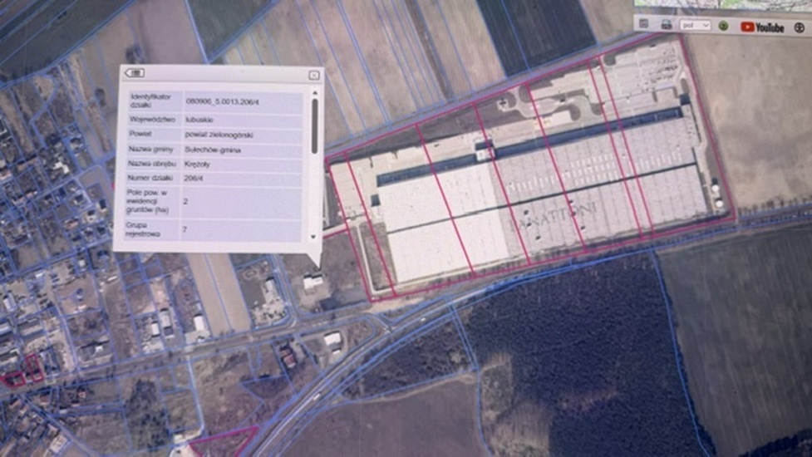
Task: Click the 'Sulechów-gmina' value
Action: click(x=212, y=150)
